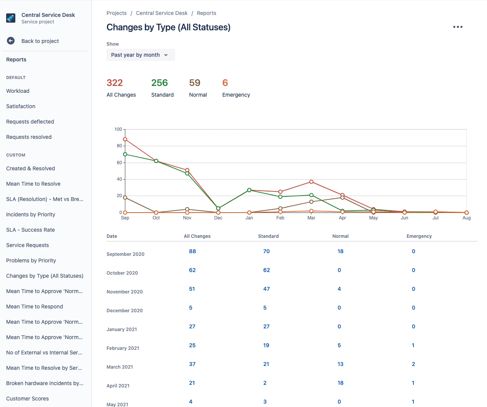Select the Changes by Type (All Statuses) report

click(44, 276)
